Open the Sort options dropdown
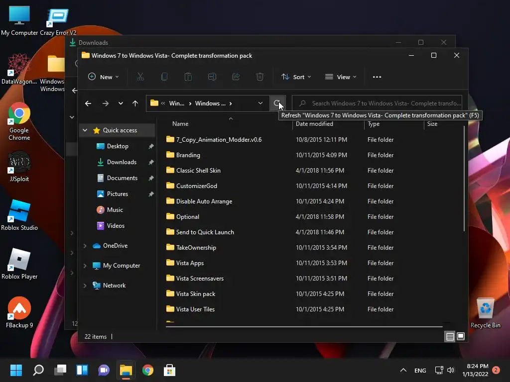The height and width of the screenshot is (382, 510). click(296, 77)
